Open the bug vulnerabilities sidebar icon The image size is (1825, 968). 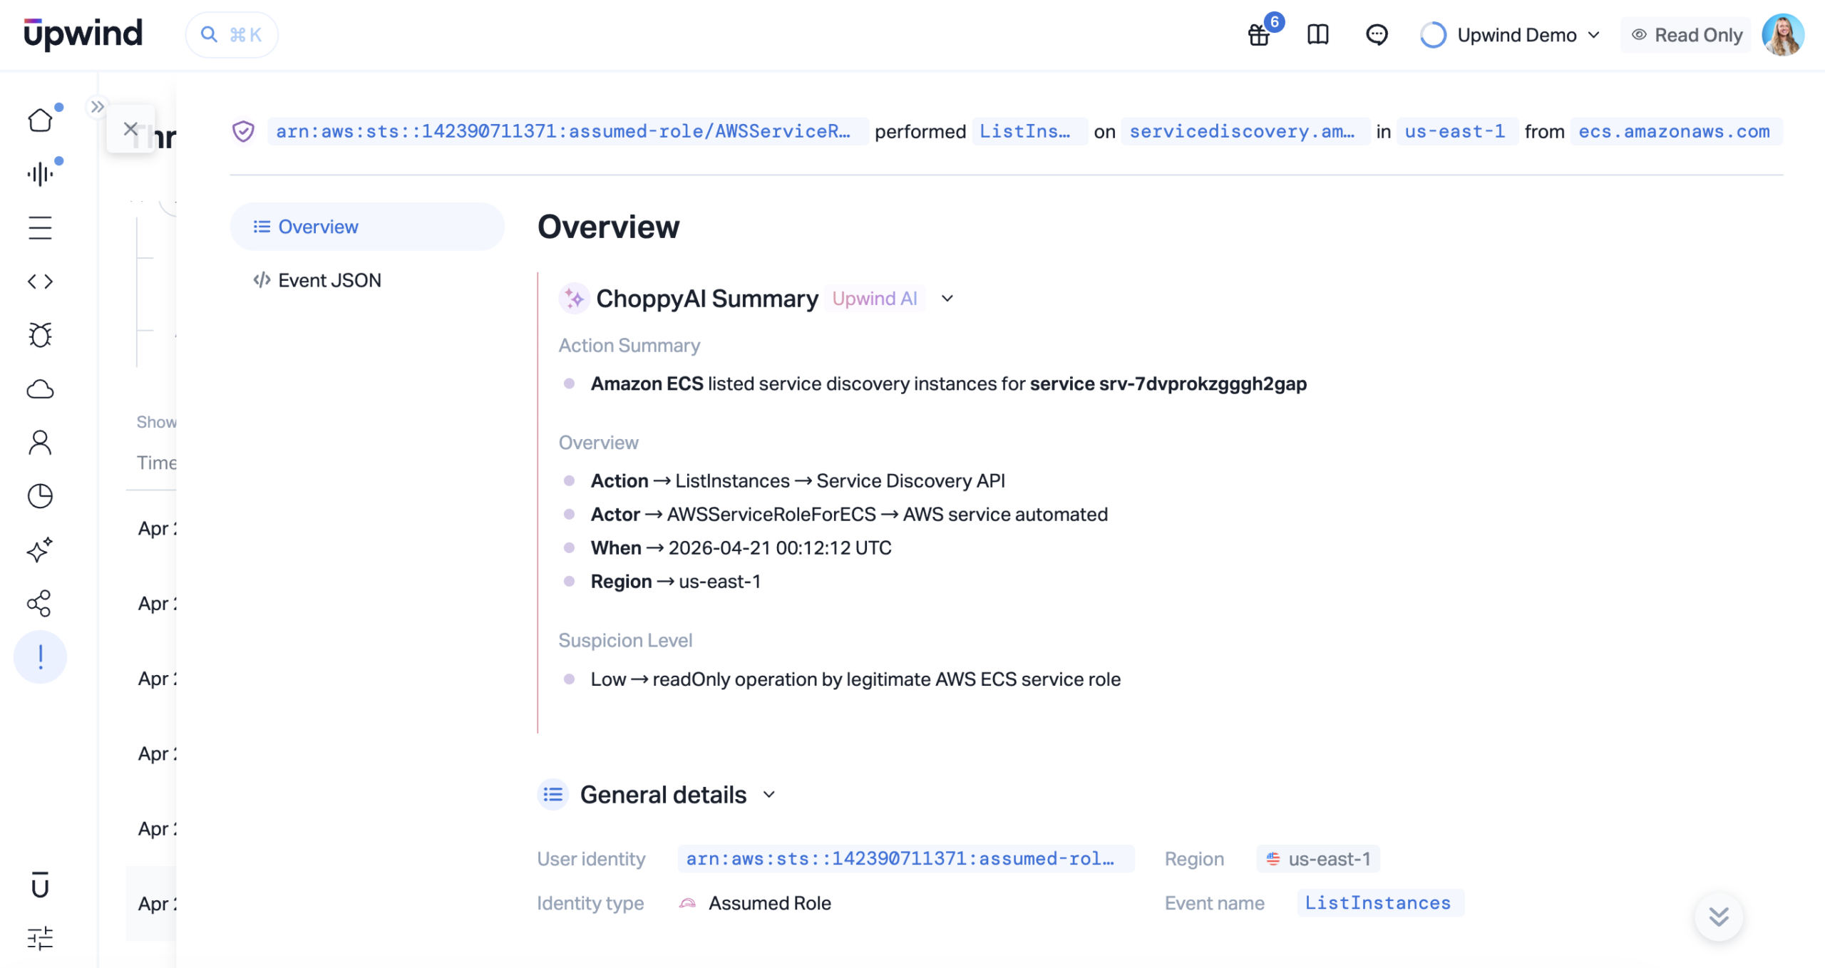point(41,335)
